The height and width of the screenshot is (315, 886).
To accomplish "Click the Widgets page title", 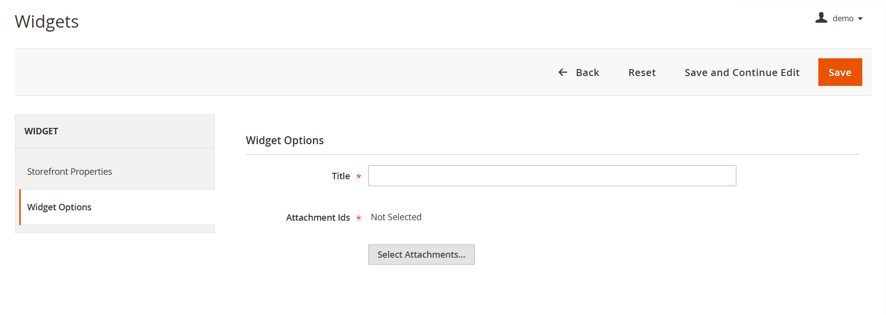I will (47, 22).
